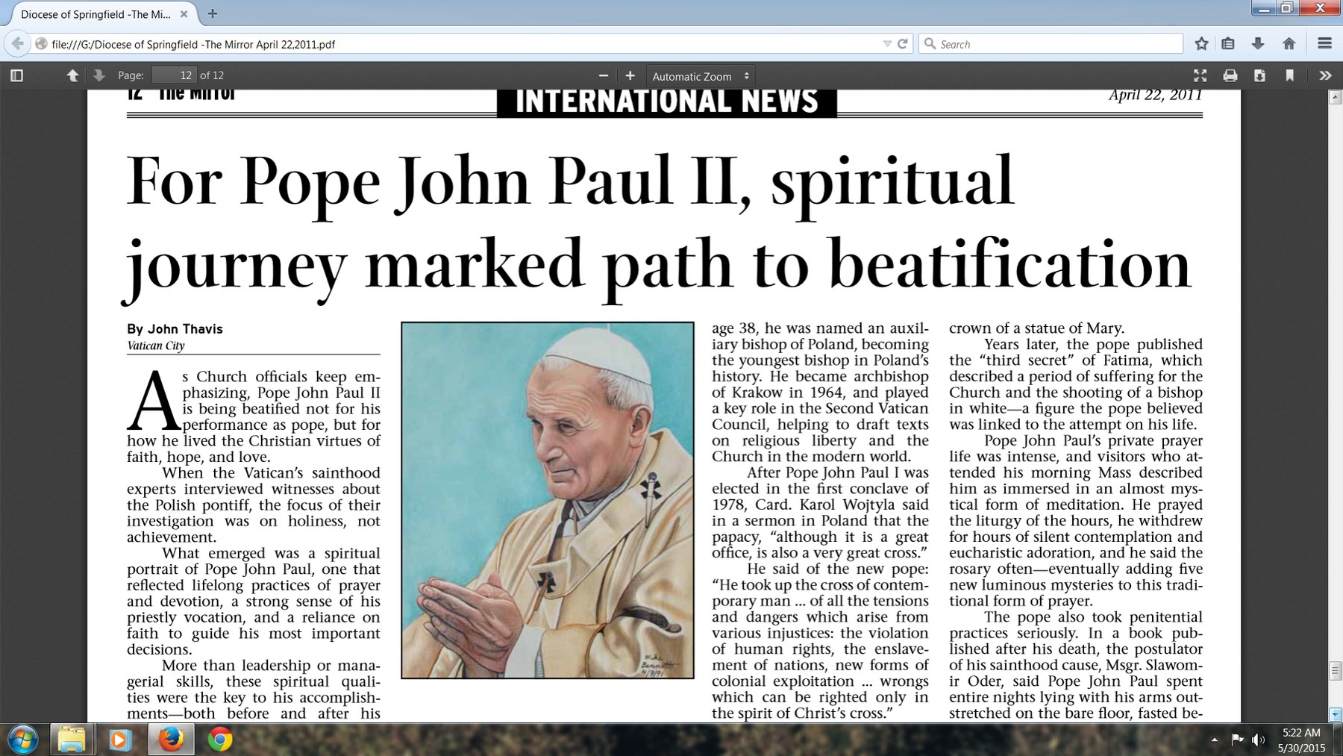
Task: Show hidden system tray icons
Action: (x=1215, y=740)
